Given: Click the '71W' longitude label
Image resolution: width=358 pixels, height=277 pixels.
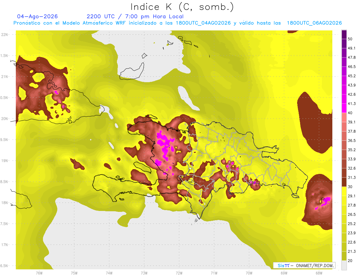Looking at the screenshot, I should [214, 273].
